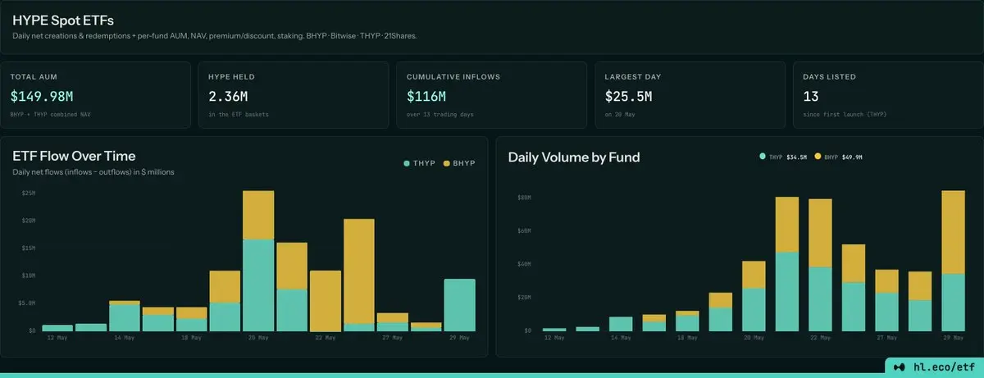
Task: Click the all-teal 29 May bar in ETF Flow chart
Action: [459, 305]
